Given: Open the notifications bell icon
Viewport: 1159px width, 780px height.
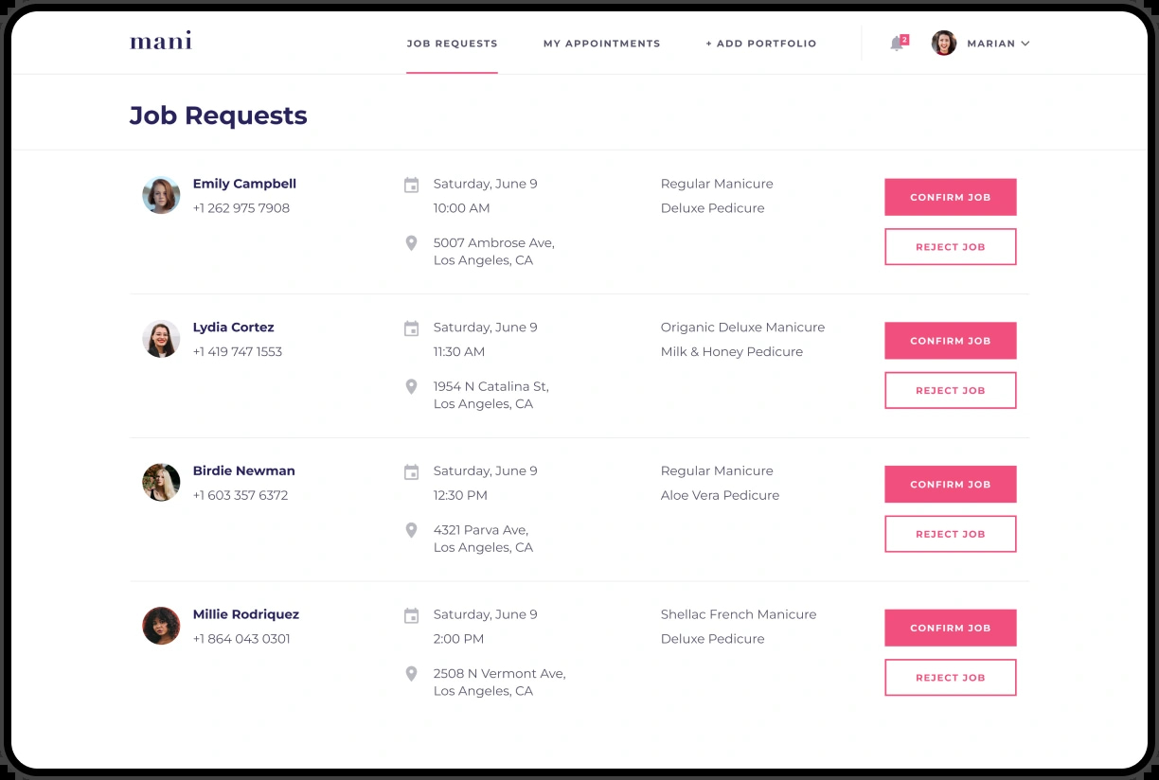Looking at the screenshot, I should click(x=898, y=43).
